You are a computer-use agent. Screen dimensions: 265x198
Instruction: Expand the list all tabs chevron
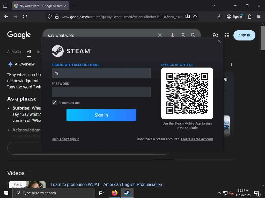[x=214, y=6]
